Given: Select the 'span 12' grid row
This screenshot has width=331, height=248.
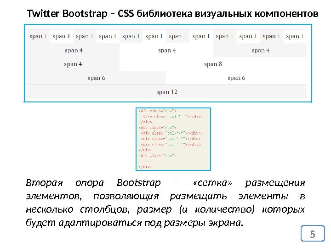Looking at the screenshot, I should coord(167,92).
